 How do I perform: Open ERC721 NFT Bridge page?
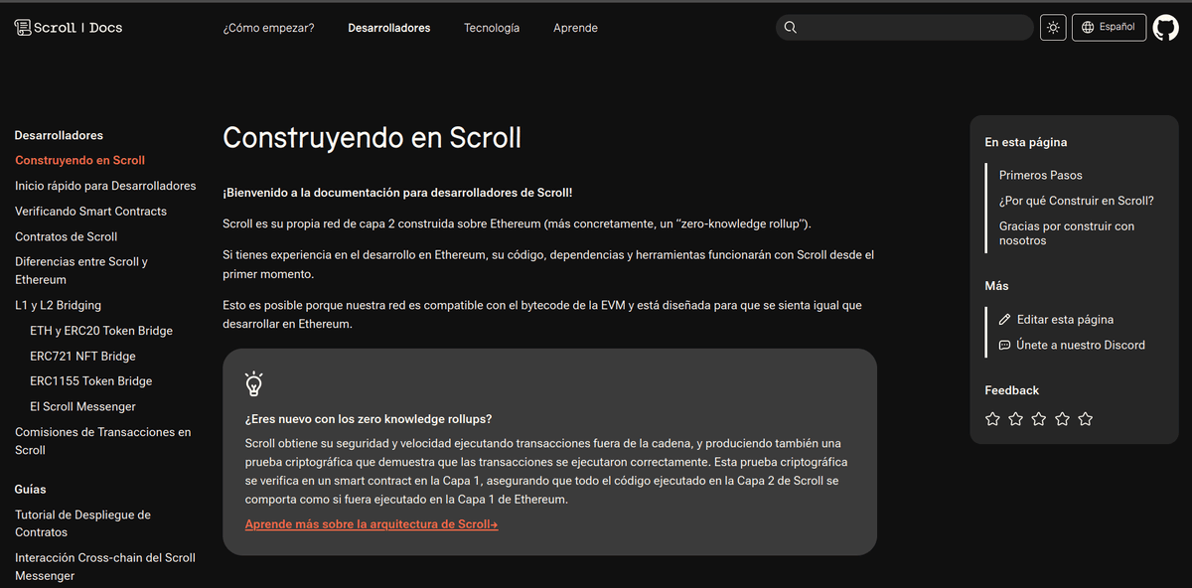point(82,357)
